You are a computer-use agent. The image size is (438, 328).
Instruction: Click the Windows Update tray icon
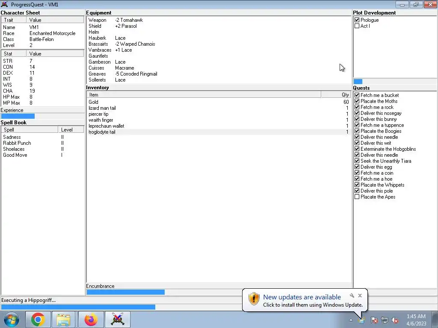[x=361, y=320]
